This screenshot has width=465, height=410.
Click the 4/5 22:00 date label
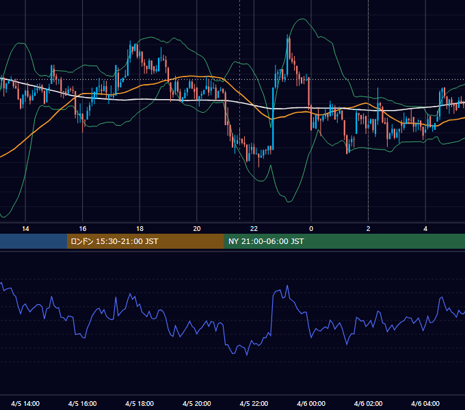pos(254,404)
